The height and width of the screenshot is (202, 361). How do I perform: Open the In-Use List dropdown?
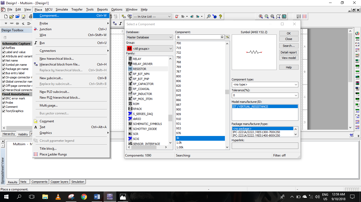152,17
